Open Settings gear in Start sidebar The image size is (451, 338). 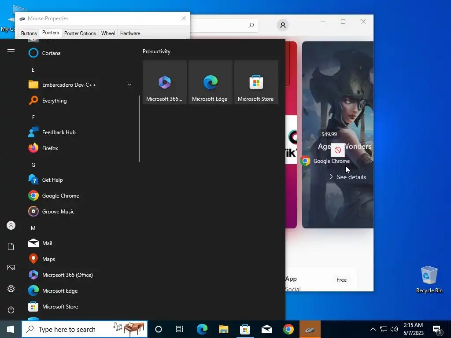pyautogui.click(x=11, y=289)
